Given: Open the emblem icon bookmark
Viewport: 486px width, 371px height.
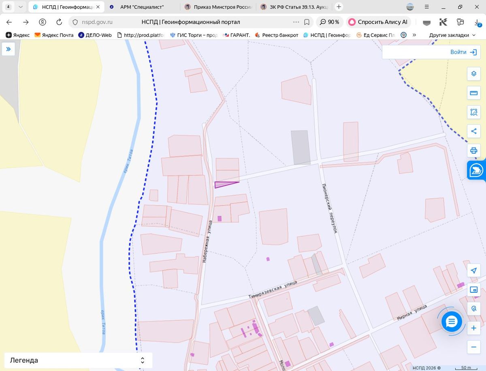Looking at the screenshot, I should pyautogui.click(x=403, y=35).
